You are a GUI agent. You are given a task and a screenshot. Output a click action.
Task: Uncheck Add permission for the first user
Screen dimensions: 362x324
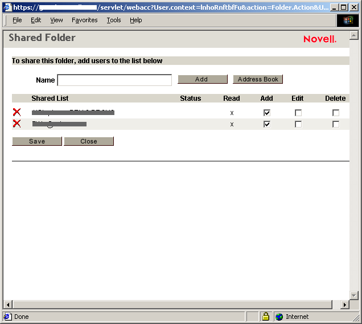click(x=267, y=113)
